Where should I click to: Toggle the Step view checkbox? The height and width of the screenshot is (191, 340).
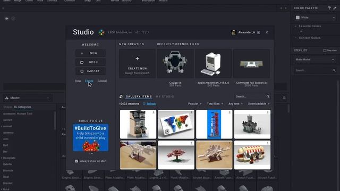click(x=325, y=50)
